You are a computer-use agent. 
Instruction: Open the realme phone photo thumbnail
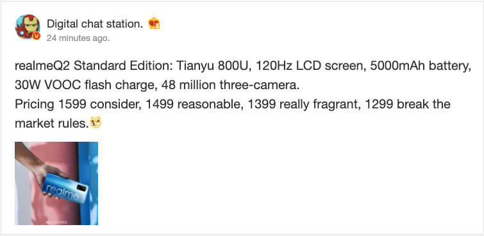coord(56,183)
